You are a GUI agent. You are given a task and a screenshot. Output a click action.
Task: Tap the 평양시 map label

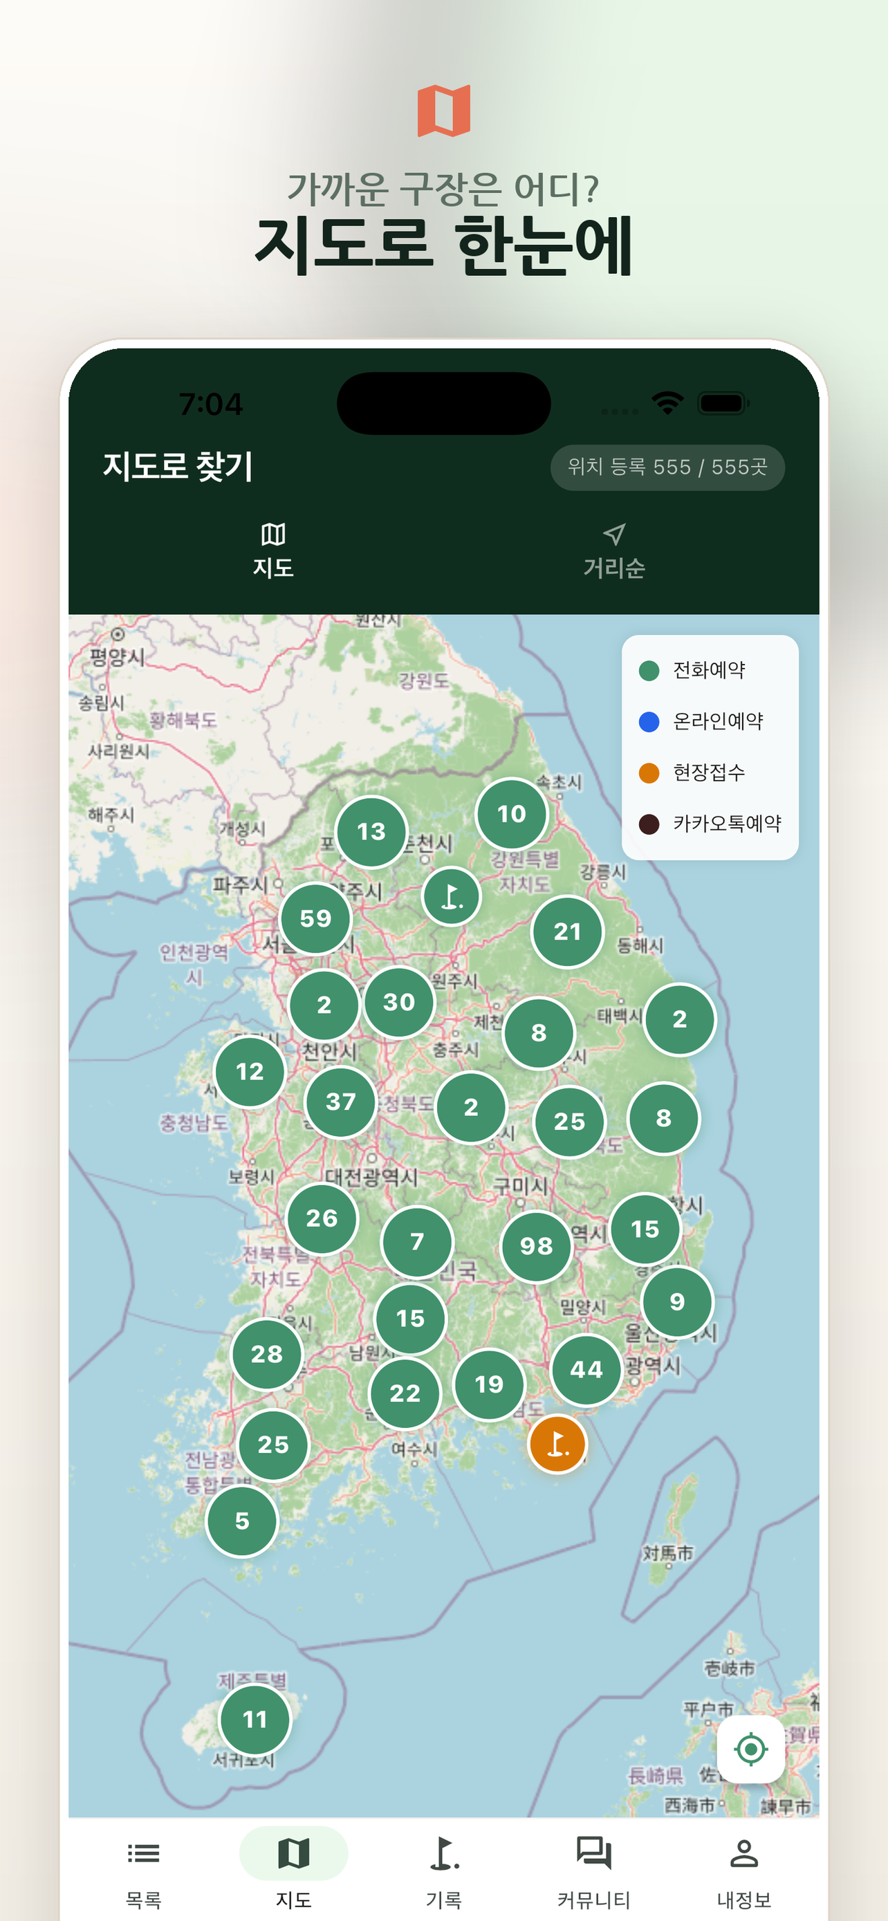pyautogui.click(x=117, y=657)
